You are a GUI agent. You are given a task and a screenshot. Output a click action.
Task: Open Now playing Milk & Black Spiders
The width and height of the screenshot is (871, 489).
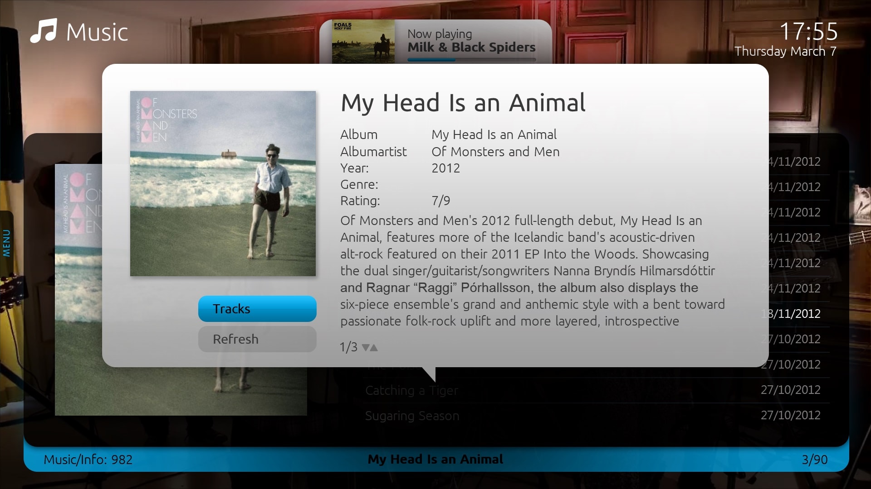pos(471,47)
